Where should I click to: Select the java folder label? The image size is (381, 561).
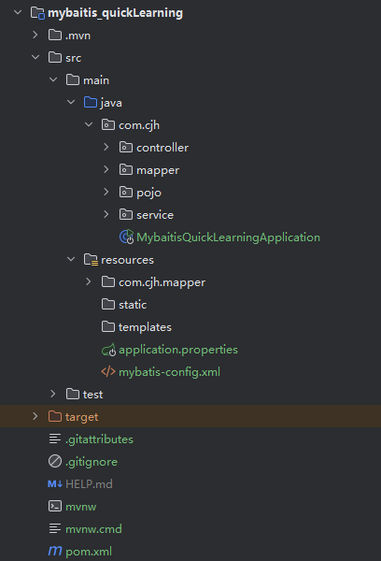pyautogui.click(x=111, y=103)
